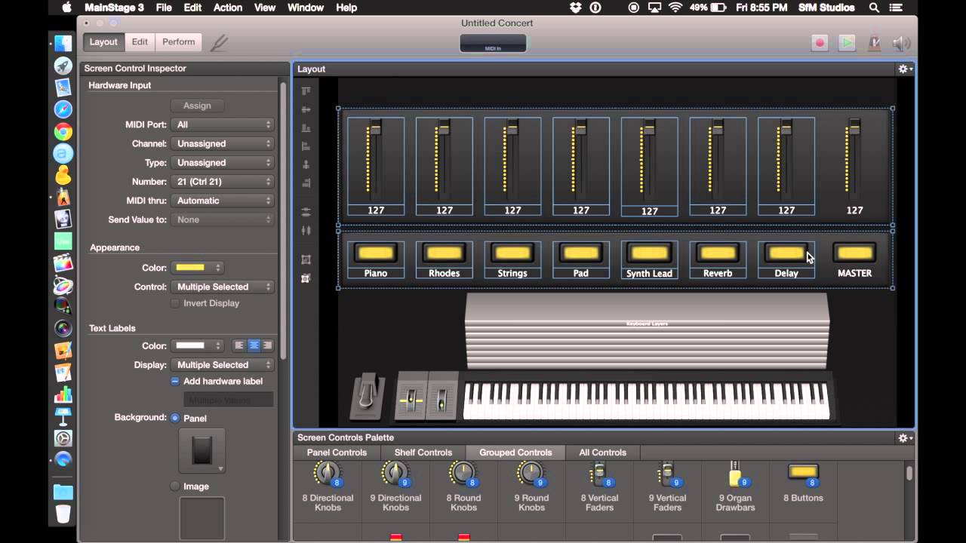This screenshot has height=543, width=966.
Task: Click the second alignment icon in Layout
Action: 306,109
